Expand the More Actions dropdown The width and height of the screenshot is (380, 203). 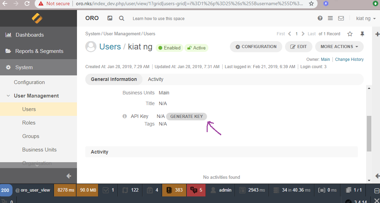click(x=339, y=47)
